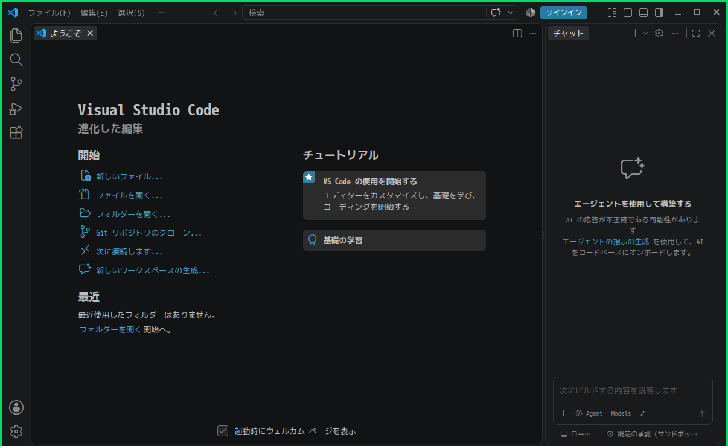Split the editor to the right
The height and width of the screenshot is (446, 728).
[x=517, y=34]
